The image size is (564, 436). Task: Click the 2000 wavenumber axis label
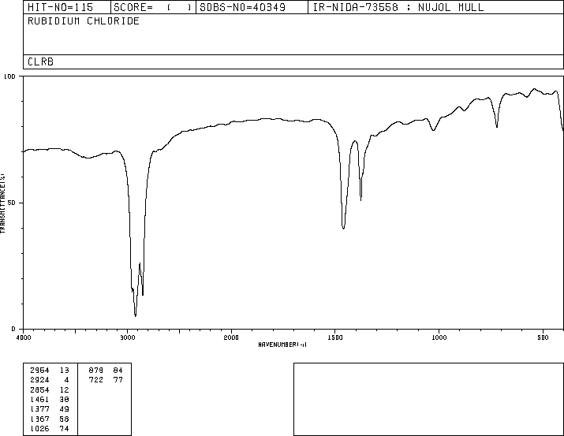click(231, 337)
